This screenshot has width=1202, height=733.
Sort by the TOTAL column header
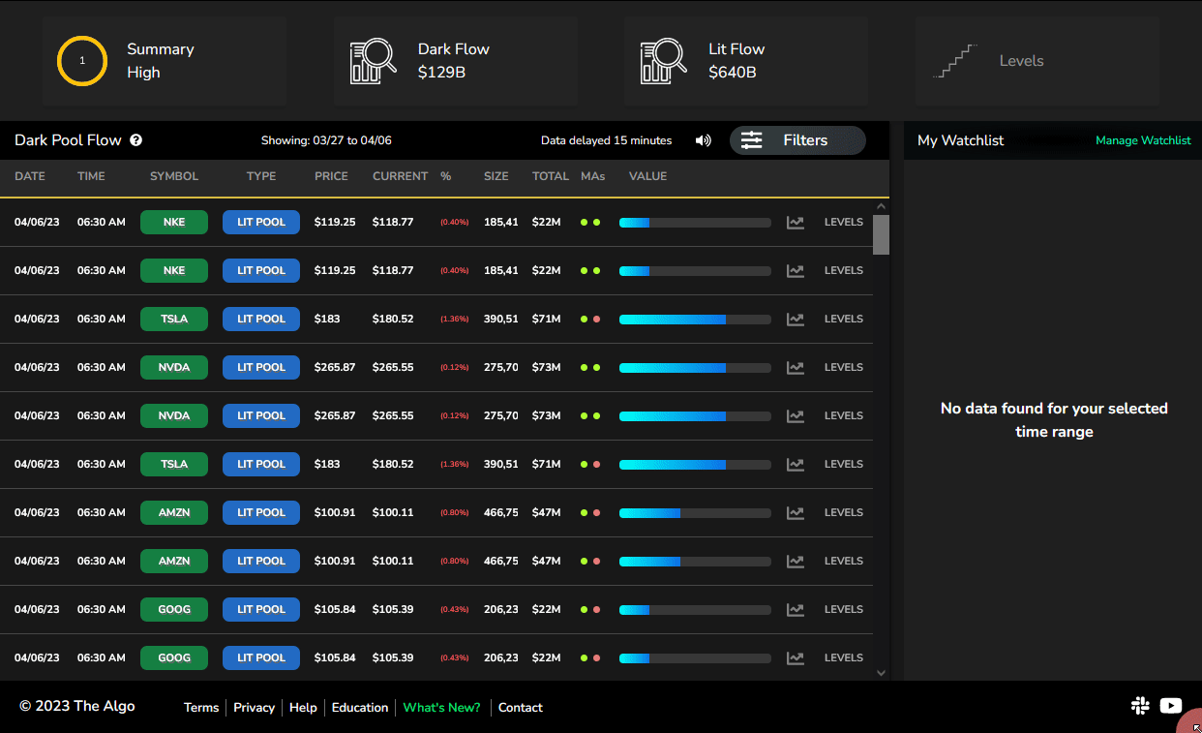pyautogui.click(x=551, y=176)
